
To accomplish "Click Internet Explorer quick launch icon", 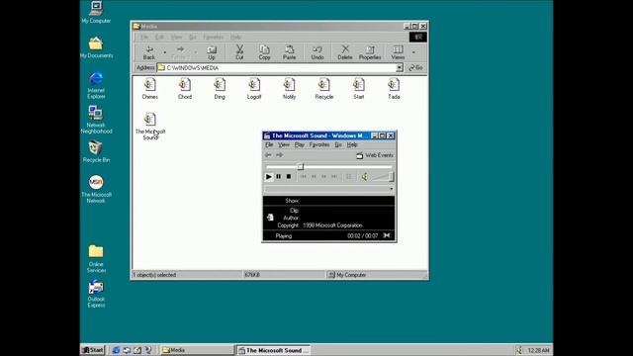I will coord(116,350).
